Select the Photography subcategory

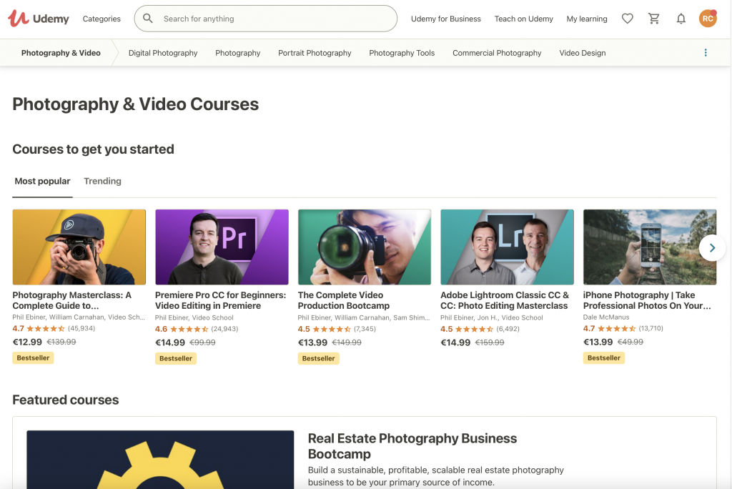(x=237, y=53)
